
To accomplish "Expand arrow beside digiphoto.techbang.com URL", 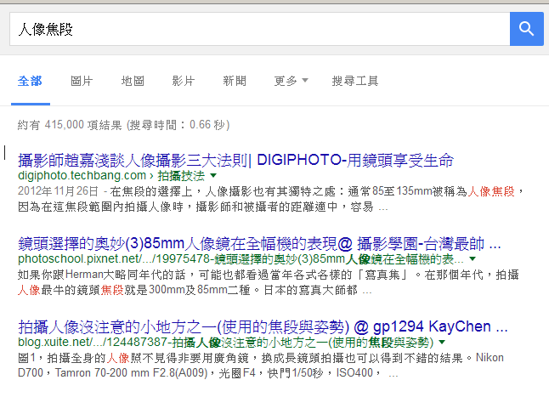I will [x=213, y=175].
